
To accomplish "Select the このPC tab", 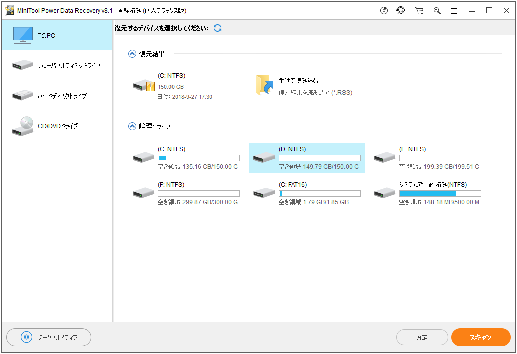I will coord(57,35).
